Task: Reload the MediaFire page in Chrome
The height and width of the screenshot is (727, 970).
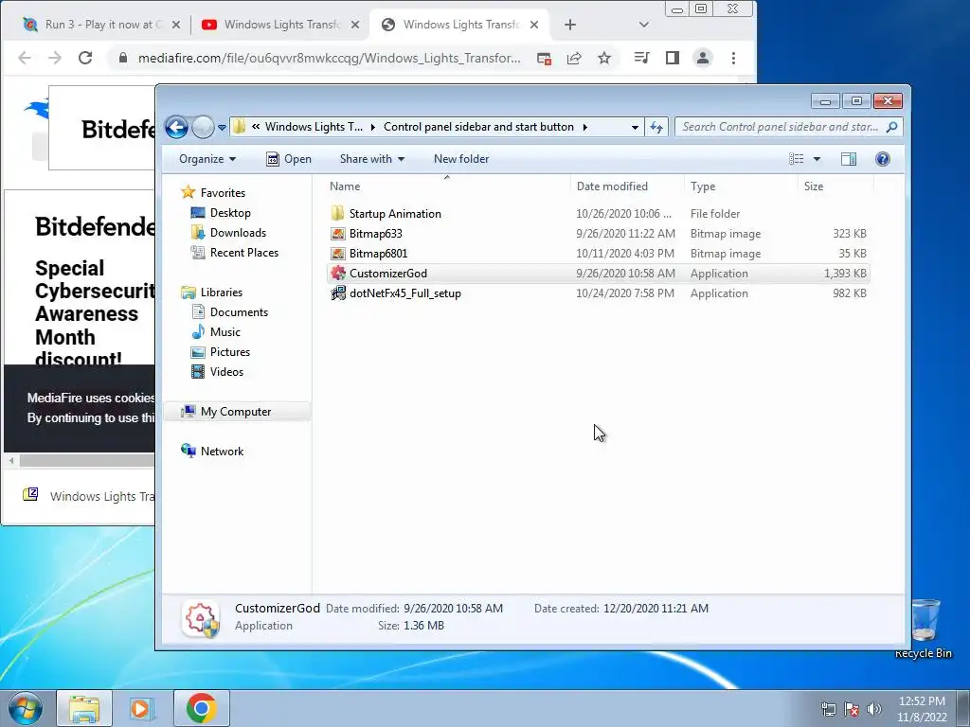Action: tap(85, 58)
